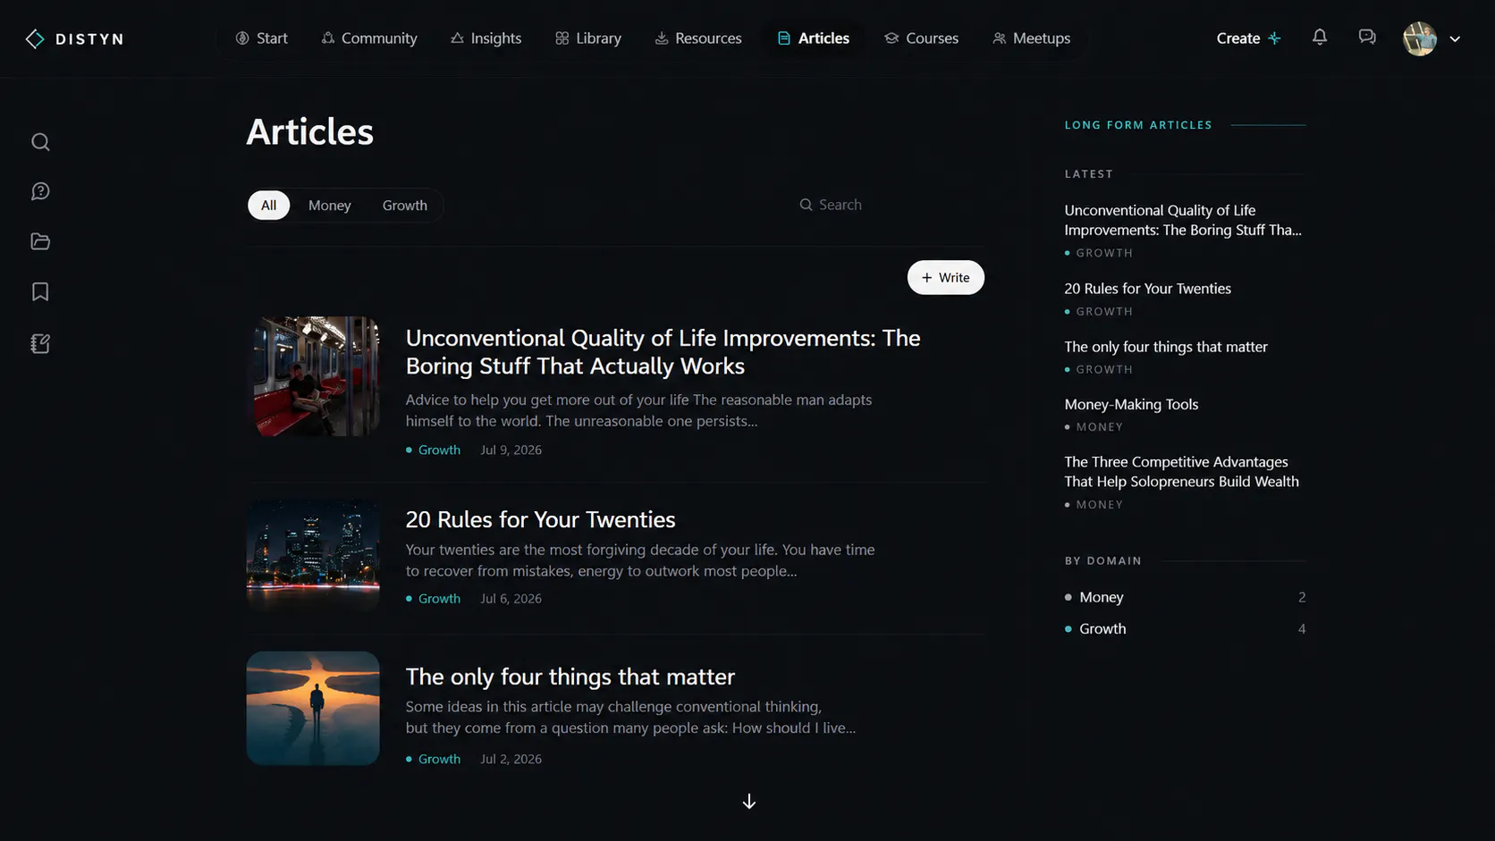
Task: Open sidebar latest link 20 Rules for Your Twenties
Action: (x=1147, y=289)
